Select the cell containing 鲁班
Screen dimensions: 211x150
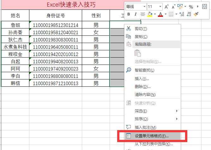pyautogui.click(x=15, y=25)
